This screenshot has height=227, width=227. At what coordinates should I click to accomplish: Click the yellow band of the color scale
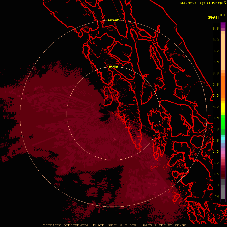coord(223,108)
